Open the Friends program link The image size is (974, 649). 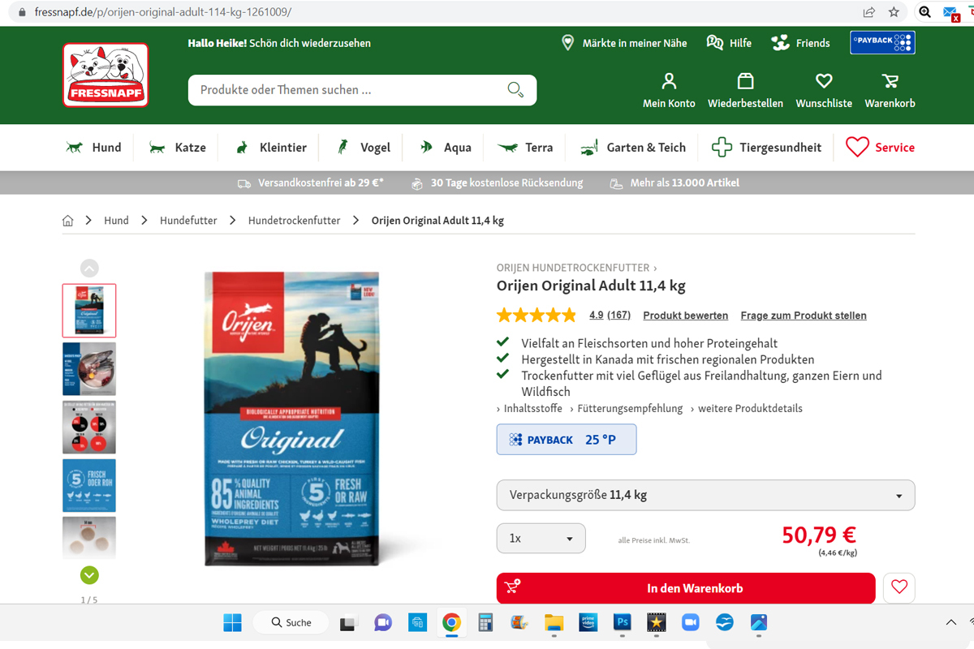tap(800, 43)
